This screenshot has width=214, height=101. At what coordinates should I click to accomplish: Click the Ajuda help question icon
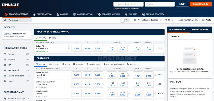(x=203, y=20)
